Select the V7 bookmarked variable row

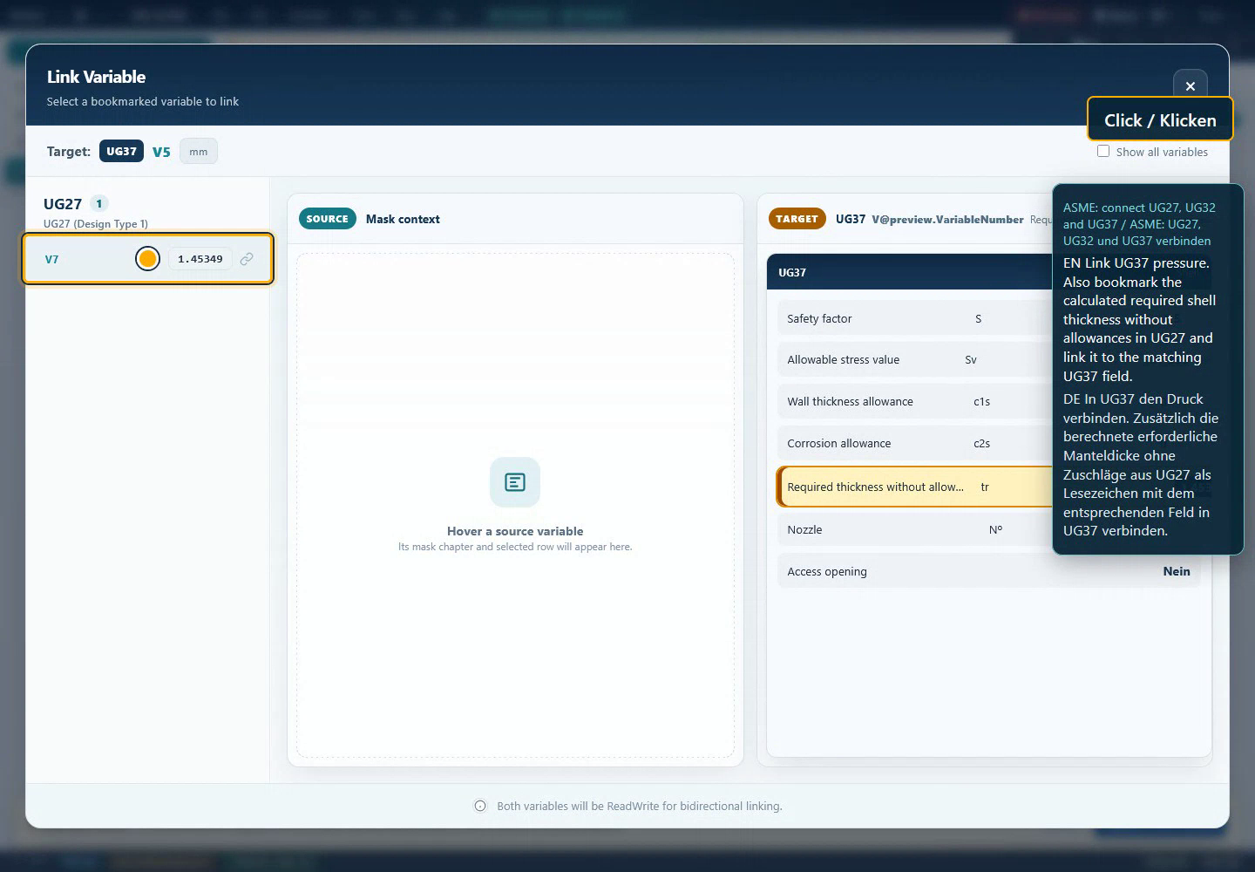click(x=148, y=258)
